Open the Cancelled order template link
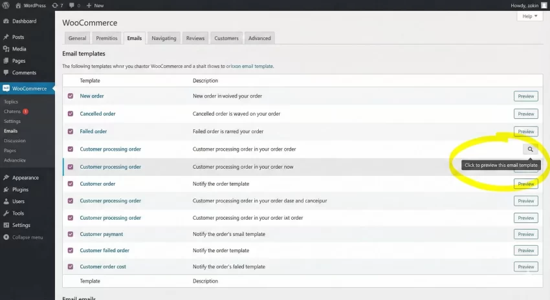The image size is (550, 300). point(98,114)
